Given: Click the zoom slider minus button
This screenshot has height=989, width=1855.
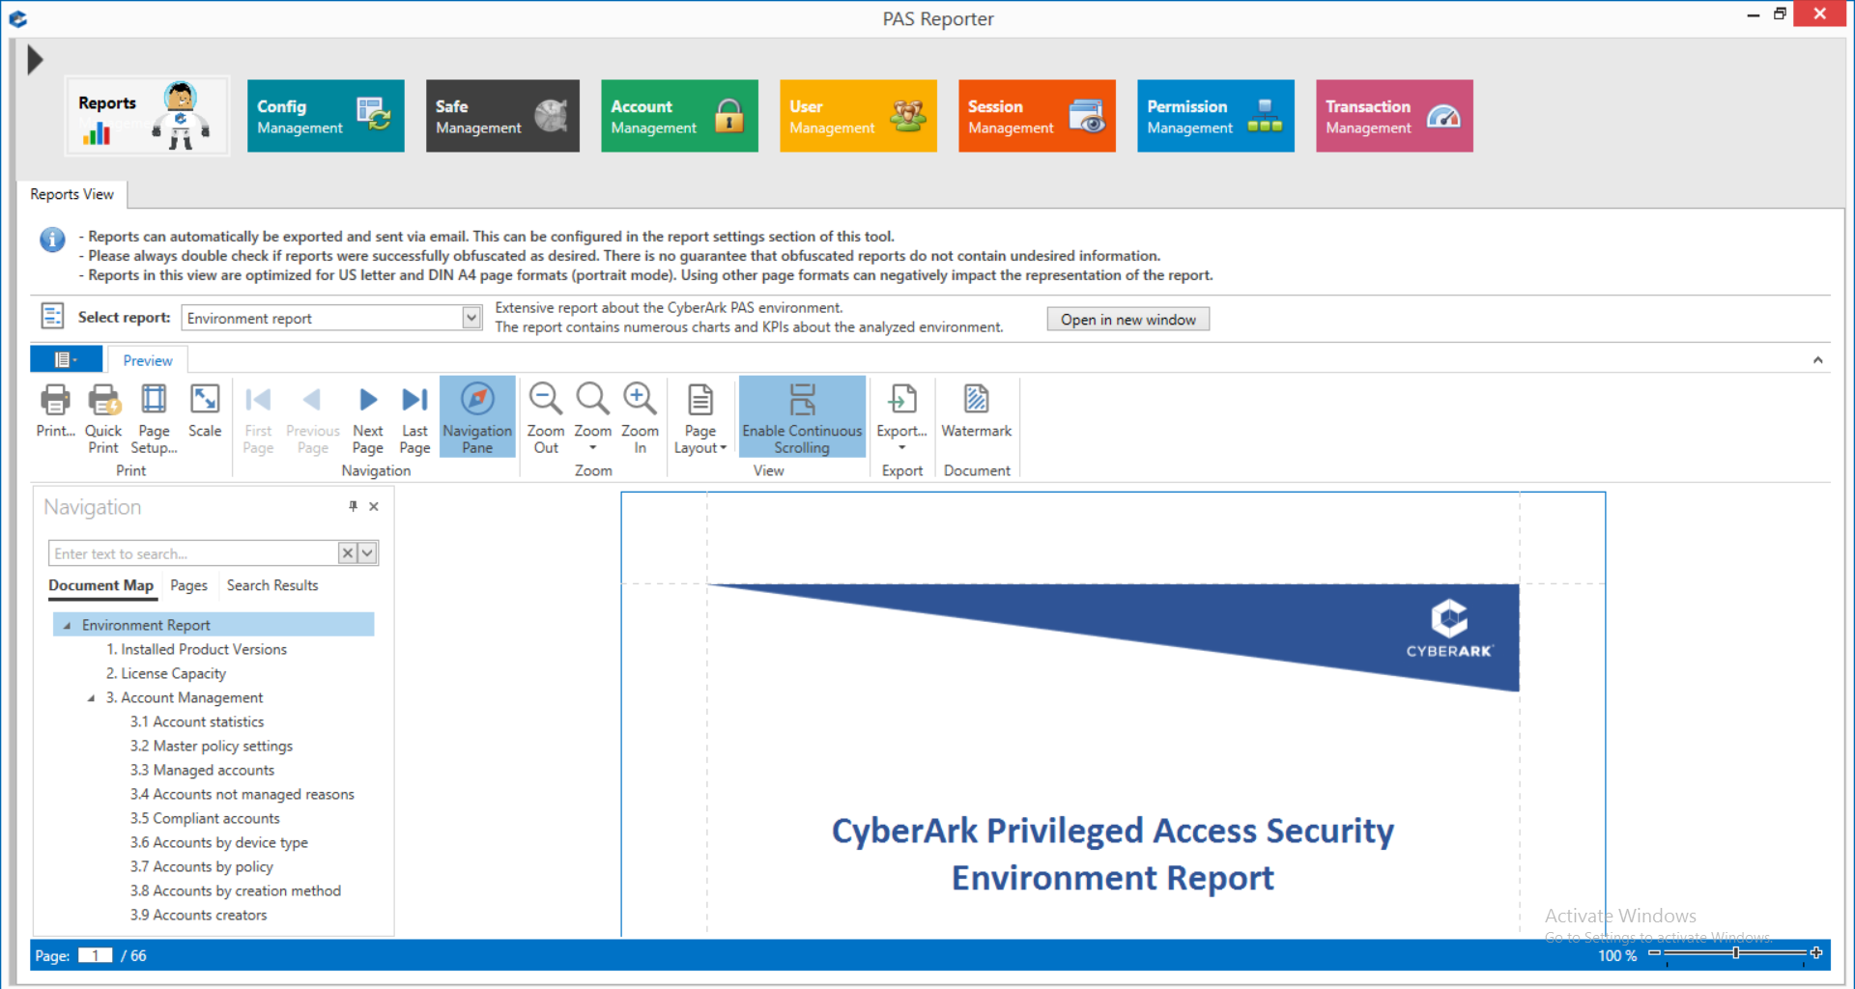Looking at the screenshot, I should tap(1654, 953).
